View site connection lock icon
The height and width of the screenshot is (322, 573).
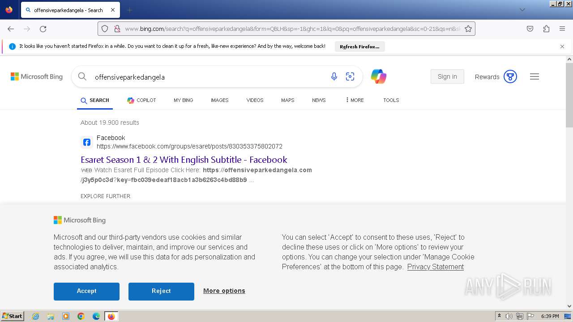(x=117, y=29)
